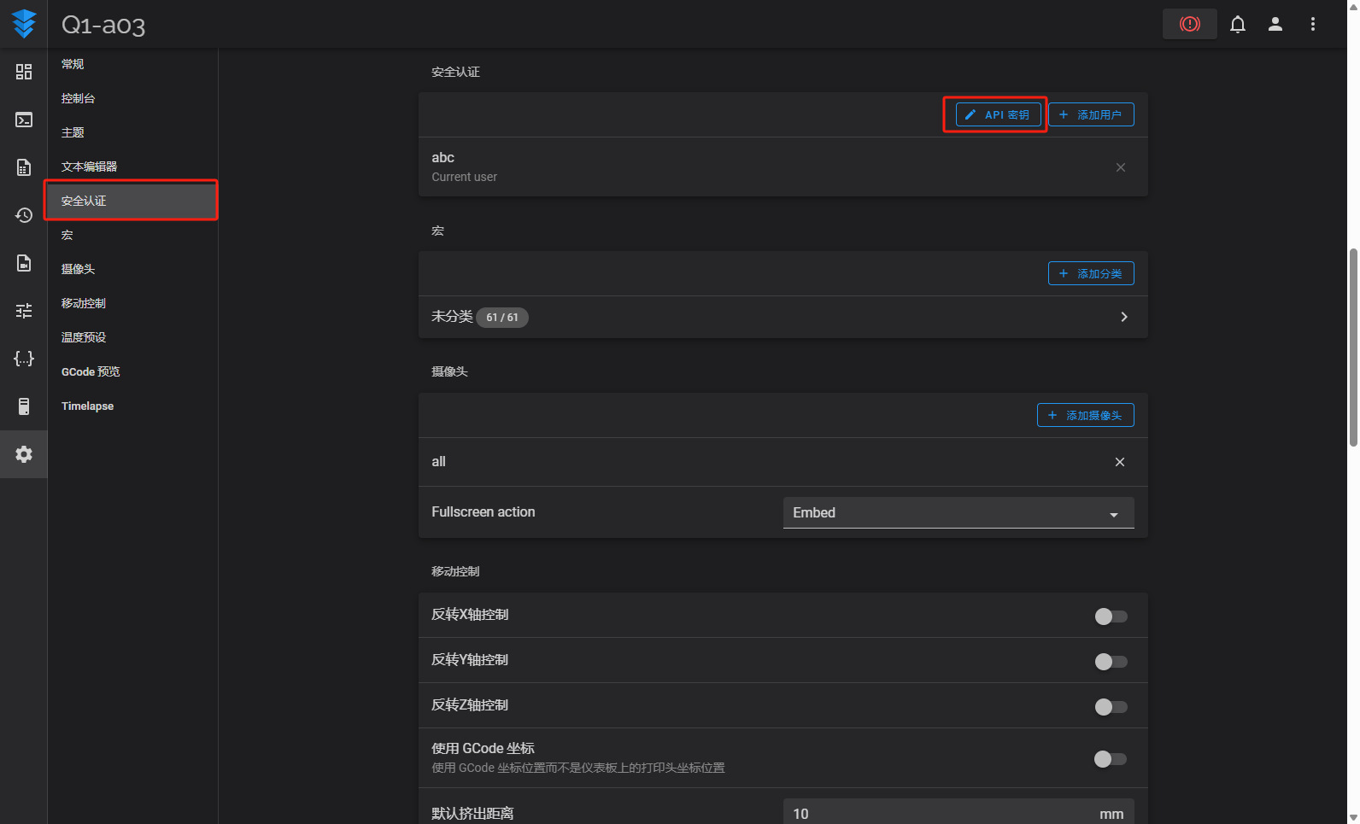Open the Fullscreen action Embed dropdown
The width and height of the screenshot is (1360, 824).
pyautogui.click(x=958, y=513)
